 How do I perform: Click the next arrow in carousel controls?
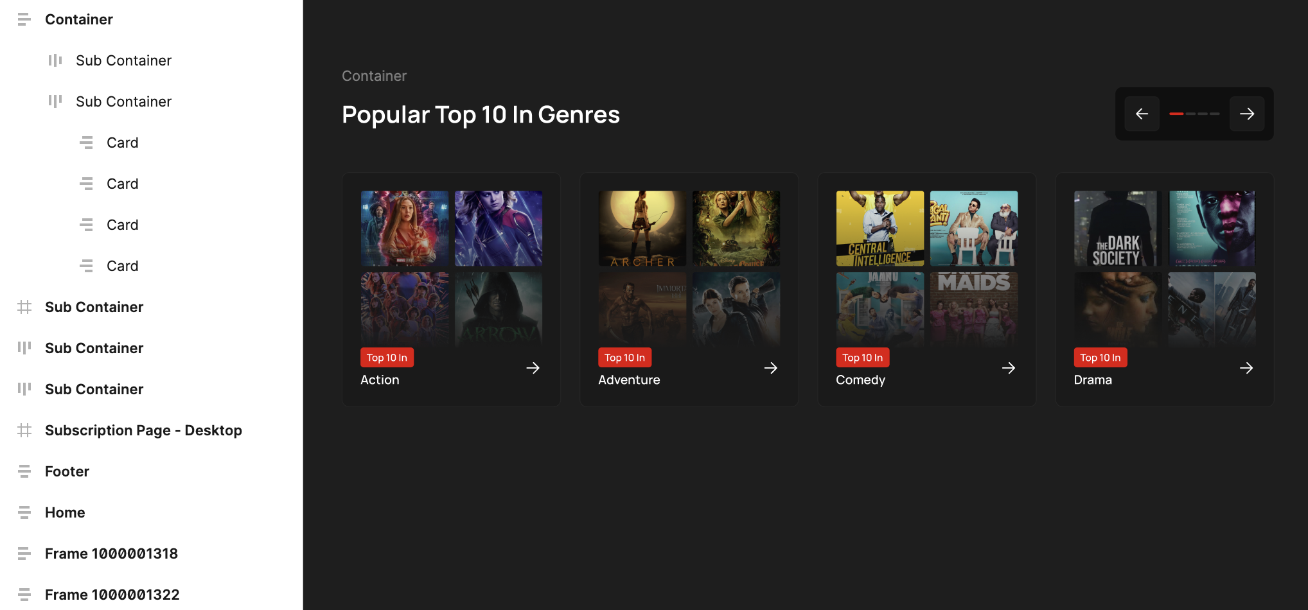[1247, 114]
